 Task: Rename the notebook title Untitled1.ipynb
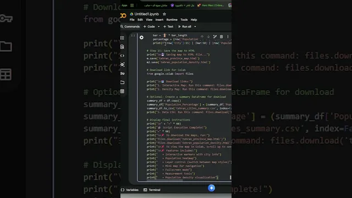(147, 14)
